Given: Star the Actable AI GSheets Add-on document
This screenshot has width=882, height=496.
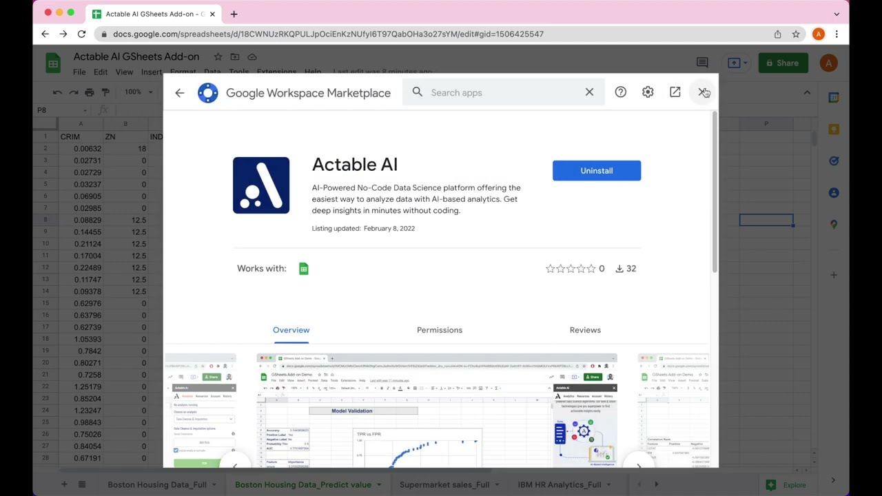Looking at the screenshot, I should (x=218, y=56).
